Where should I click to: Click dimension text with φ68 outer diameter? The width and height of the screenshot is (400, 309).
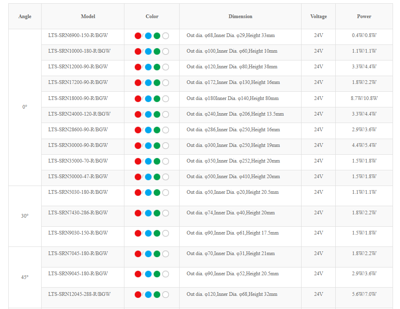click(231, 35)
